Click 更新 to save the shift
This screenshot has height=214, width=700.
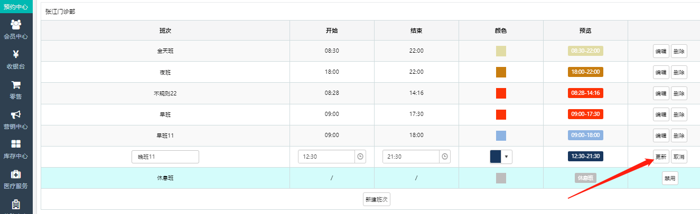[x=661, y=157]
